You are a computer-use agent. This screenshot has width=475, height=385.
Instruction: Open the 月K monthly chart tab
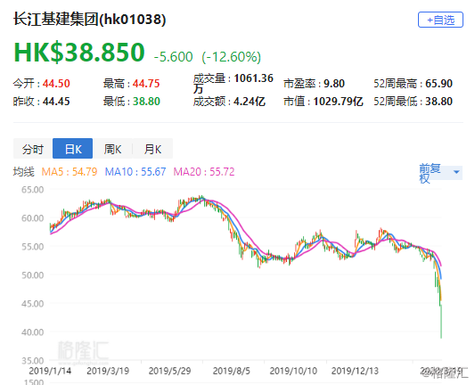point(152,149)
